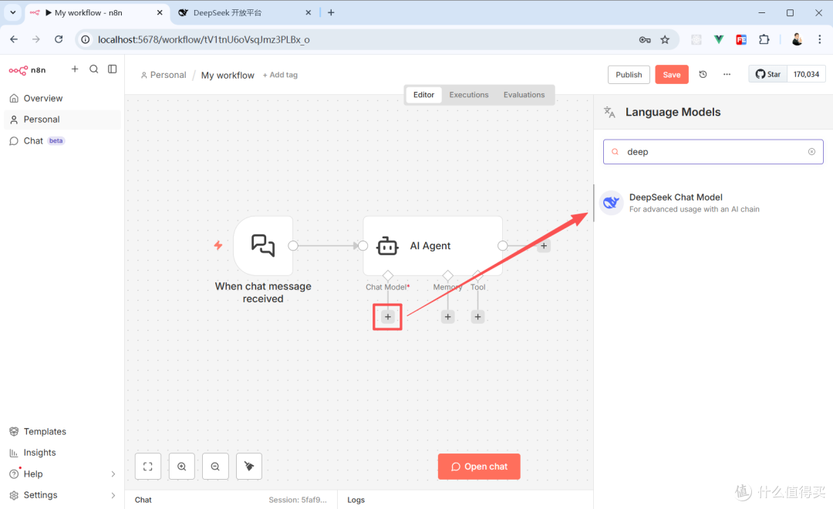Clear the node search field

click(811, 152)
